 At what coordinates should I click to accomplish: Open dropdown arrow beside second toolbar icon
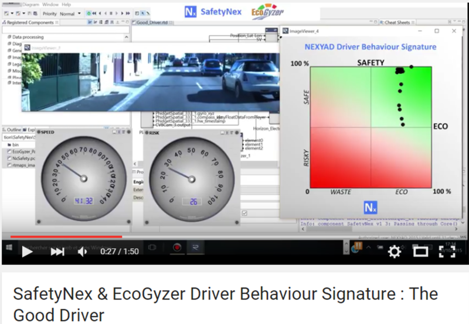24,13
